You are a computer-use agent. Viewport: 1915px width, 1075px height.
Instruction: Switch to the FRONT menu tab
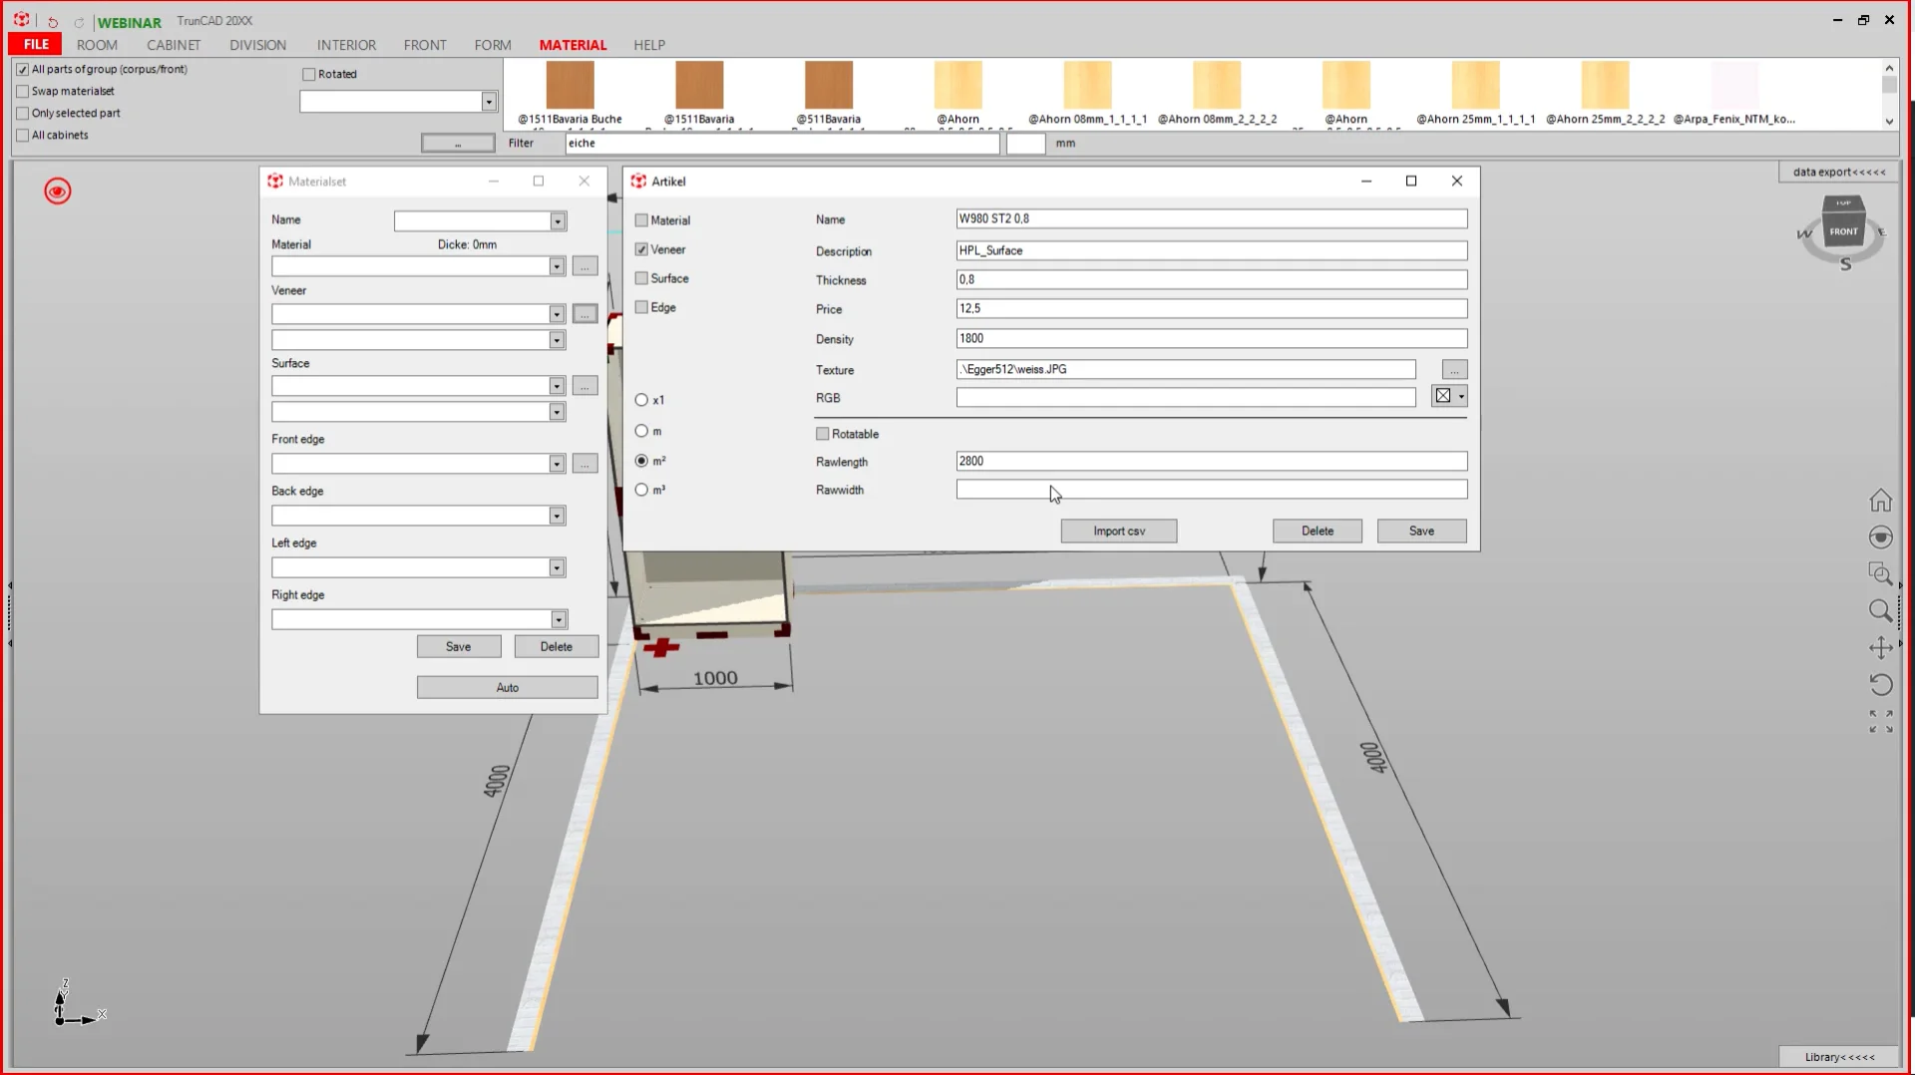[x=425, y=45]
